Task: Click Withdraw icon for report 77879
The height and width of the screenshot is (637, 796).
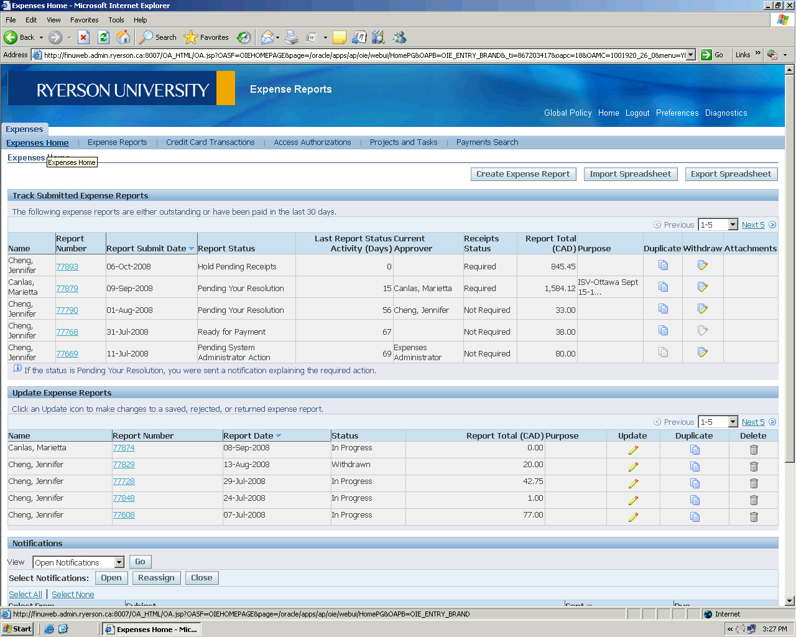Action: point(703,287)
